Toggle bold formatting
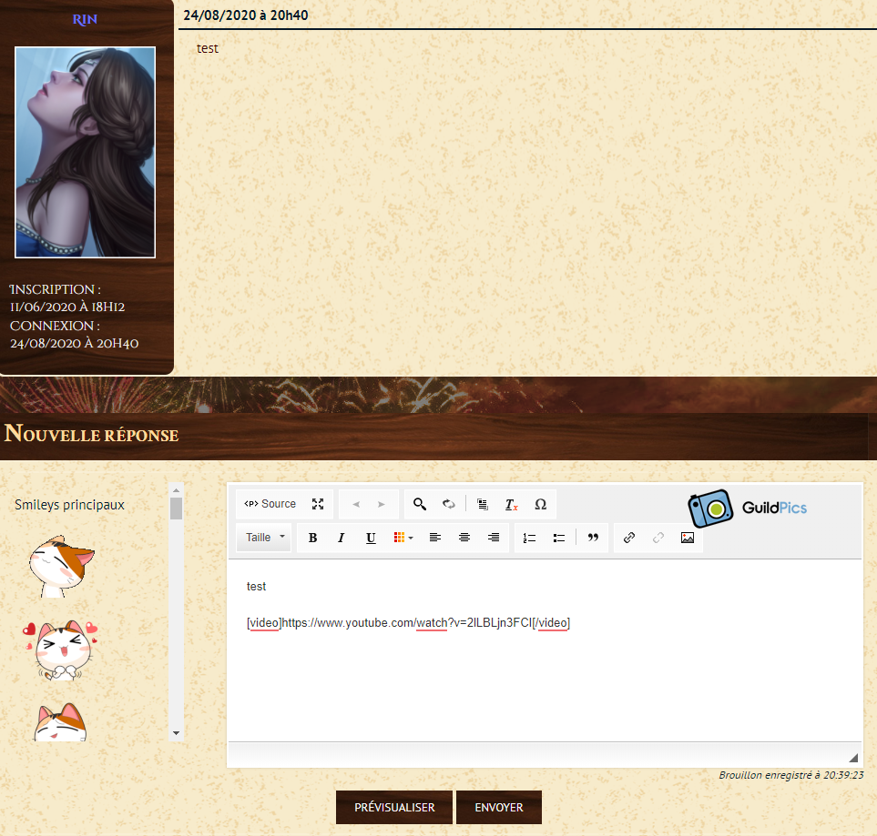 point(312,538)
